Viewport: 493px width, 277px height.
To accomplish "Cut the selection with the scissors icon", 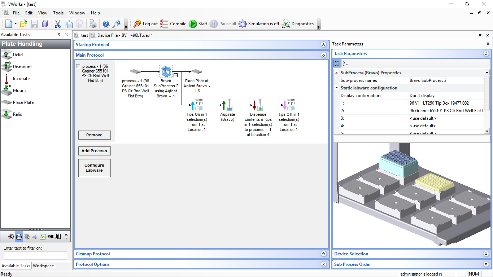I will pyautogui.click(x=58, y=24).
